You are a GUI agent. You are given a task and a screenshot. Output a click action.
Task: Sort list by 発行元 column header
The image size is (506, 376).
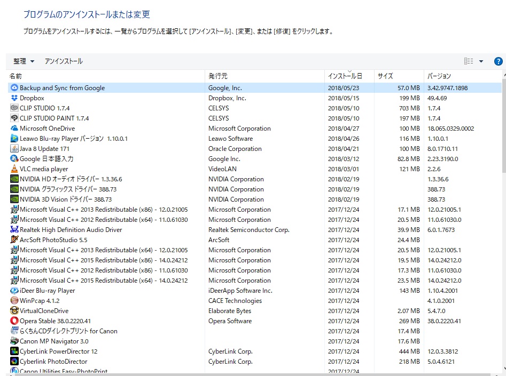218,76
